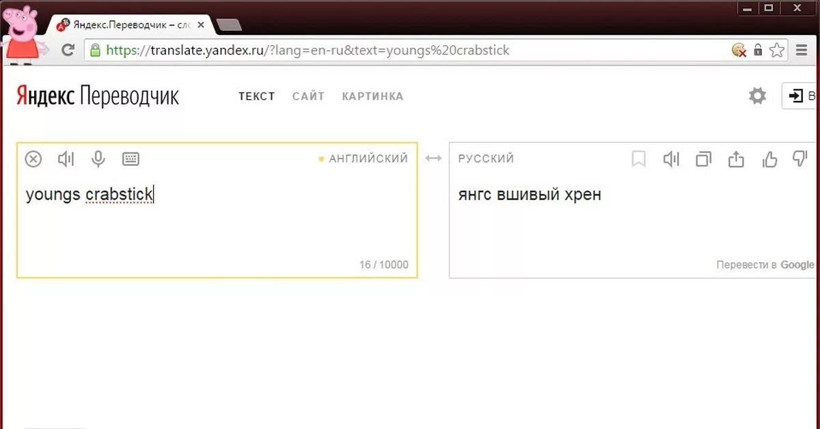
Task: Click the login button at top right
Action: click(801, 96)
